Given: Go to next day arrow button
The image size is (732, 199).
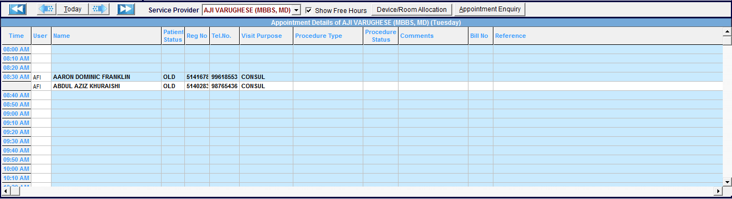Looking at the screenshot, I should 99,9.
